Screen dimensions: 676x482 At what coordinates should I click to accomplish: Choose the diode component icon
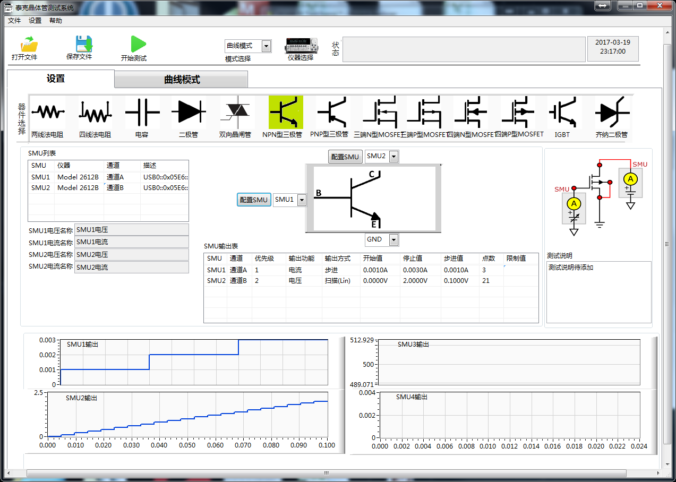pos(189,112)
